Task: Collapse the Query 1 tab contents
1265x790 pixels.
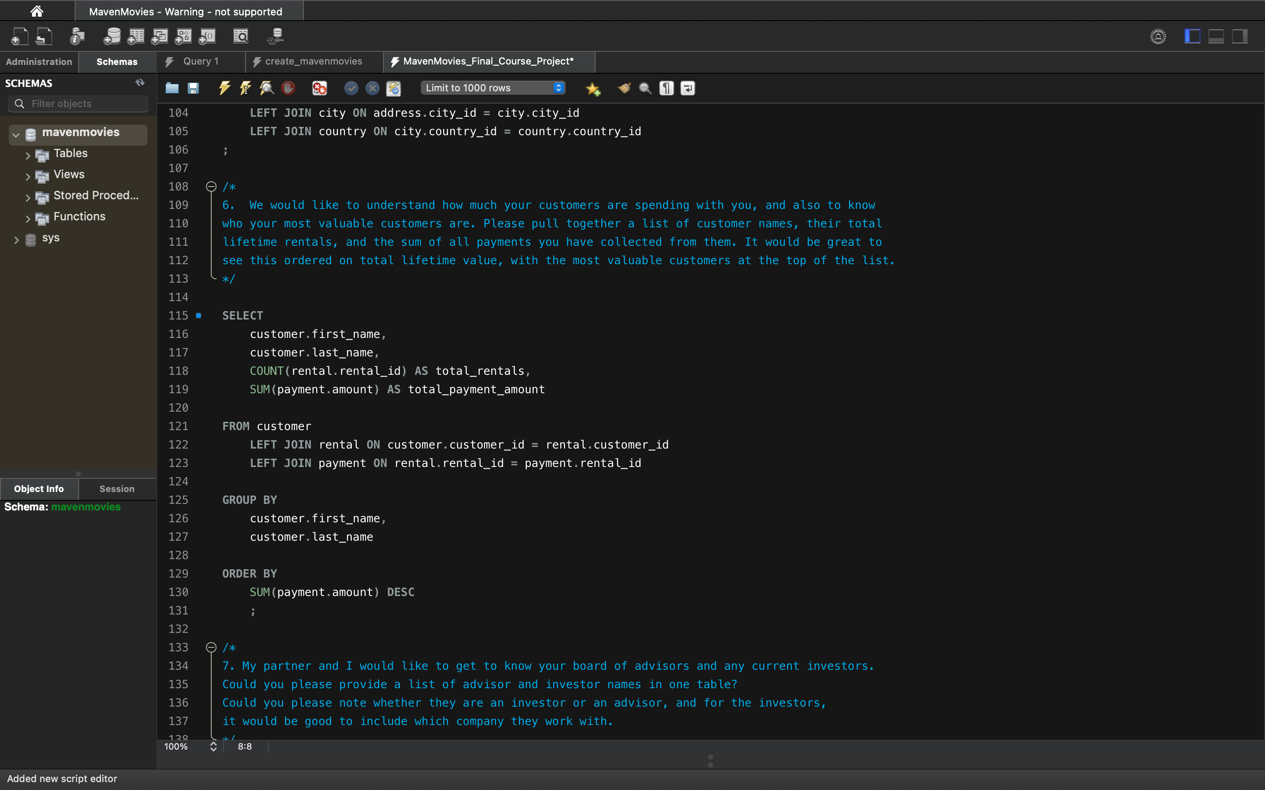Action: [200, 61]
